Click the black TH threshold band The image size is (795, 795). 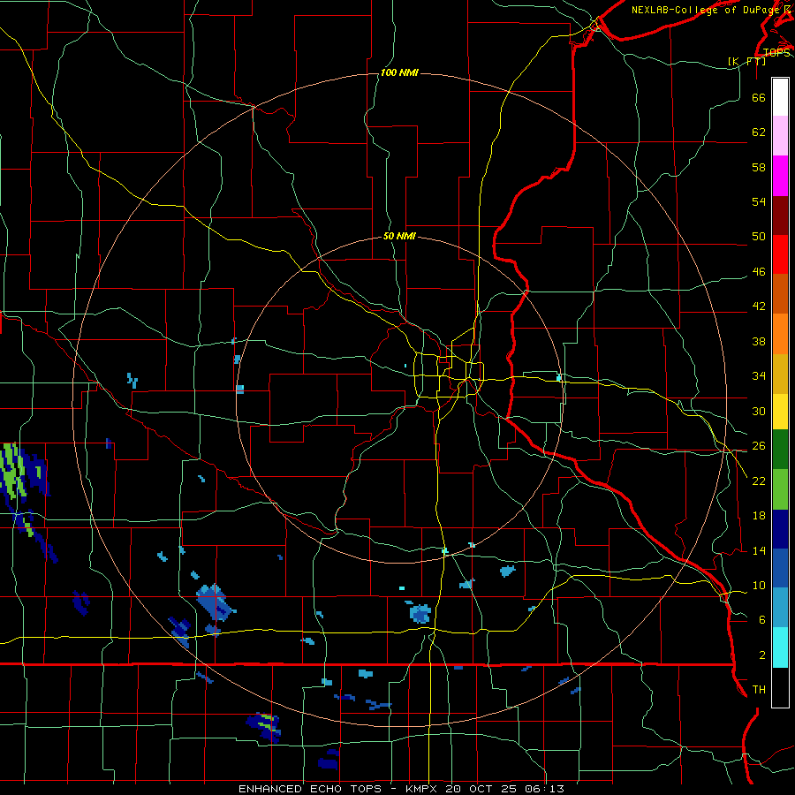(780, 687)
